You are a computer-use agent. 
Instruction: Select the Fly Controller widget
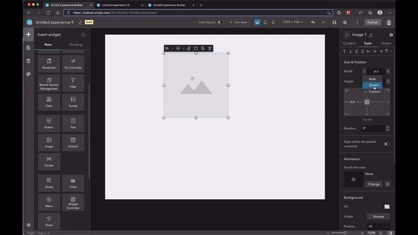pyautogui.click(x=73, y=64)
